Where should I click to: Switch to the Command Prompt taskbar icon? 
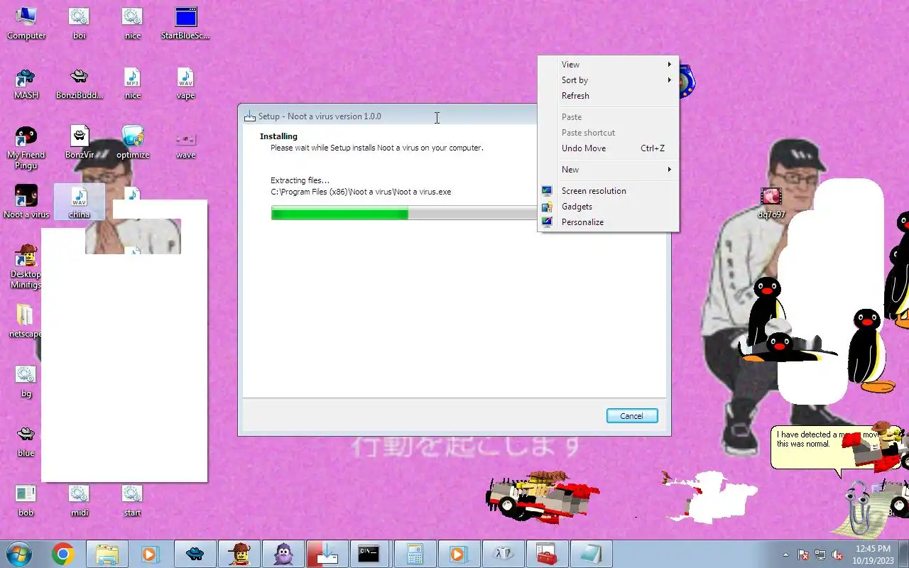tap(369, 554)
